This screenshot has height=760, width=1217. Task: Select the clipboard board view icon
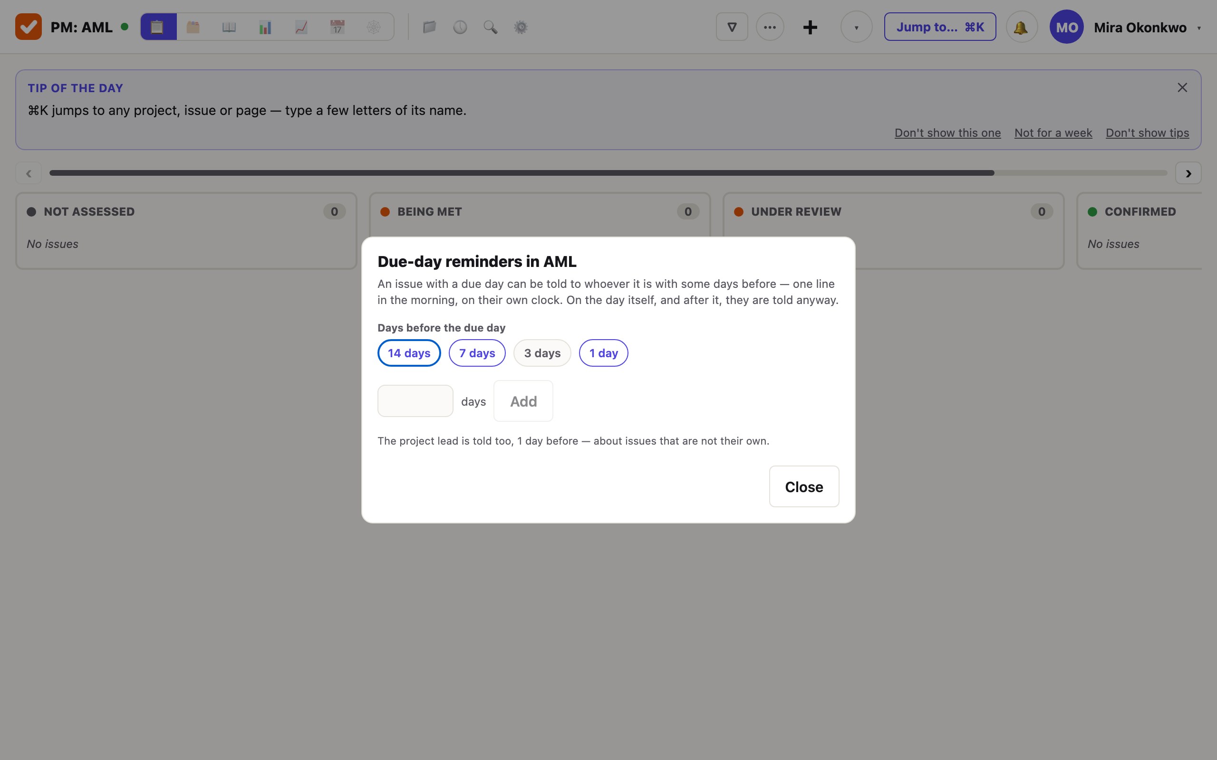(x=158, y=27)
